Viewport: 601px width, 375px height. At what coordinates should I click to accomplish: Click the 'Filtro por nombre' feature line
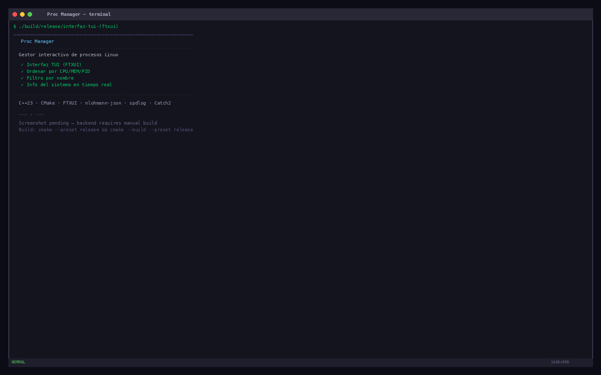click(x=47, y=78)
